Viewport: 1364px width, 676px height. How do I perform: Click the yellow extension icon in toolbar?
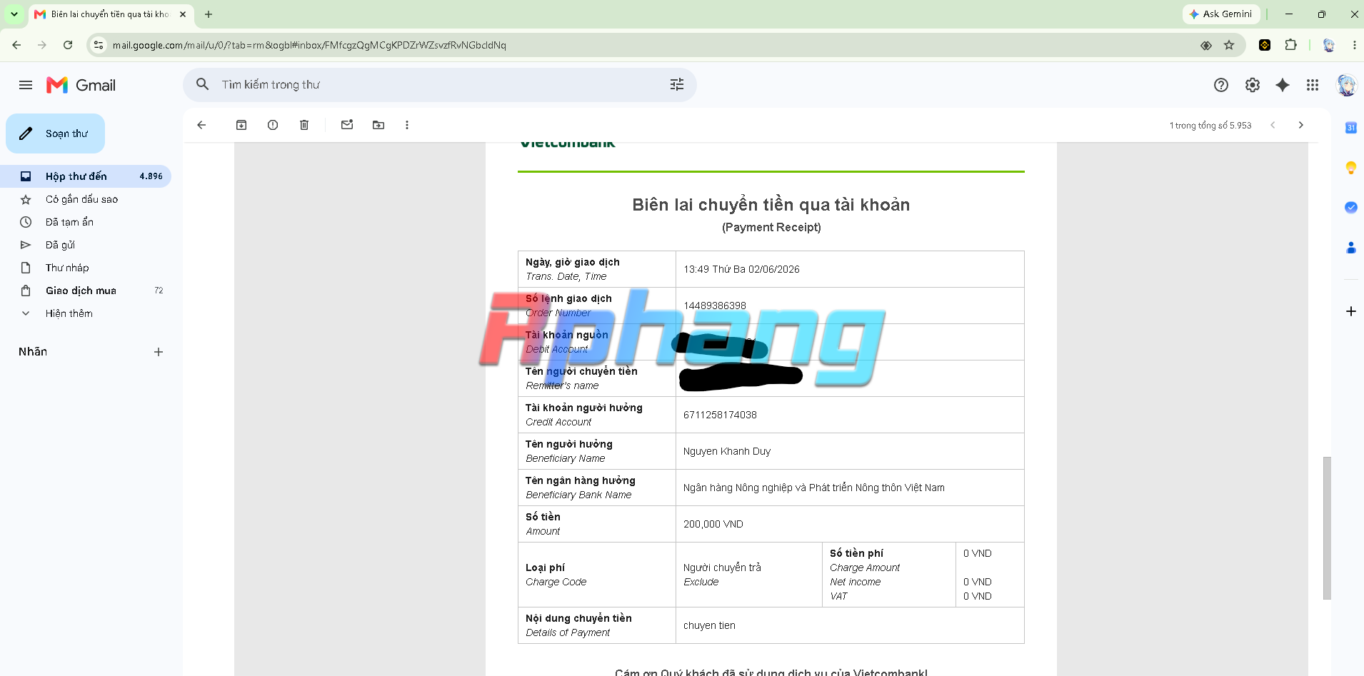1265,45
